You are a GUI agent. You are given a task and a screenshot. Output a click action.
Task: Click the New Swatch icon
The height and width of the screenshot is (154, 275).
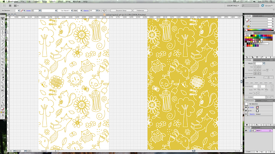click(266, 57)
